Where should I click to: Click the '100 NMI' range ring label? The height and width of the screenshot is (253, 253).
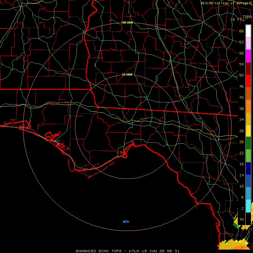tap(127, 22)
